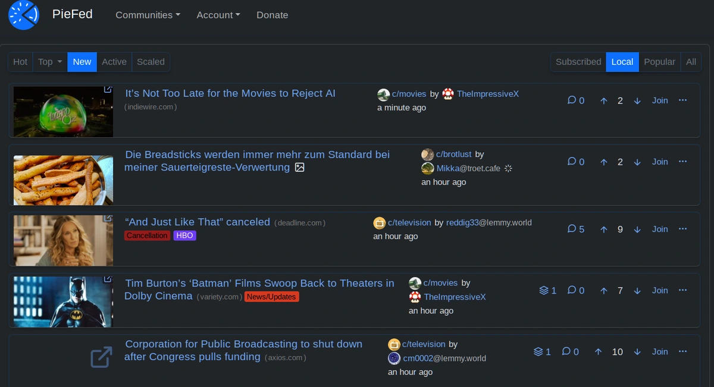Screen dimensions: 714x387
Task: Click the PieFed logo
Action: coord(23,15)
